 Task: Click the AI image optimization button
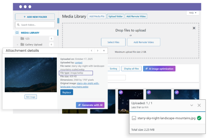(159, 69)
